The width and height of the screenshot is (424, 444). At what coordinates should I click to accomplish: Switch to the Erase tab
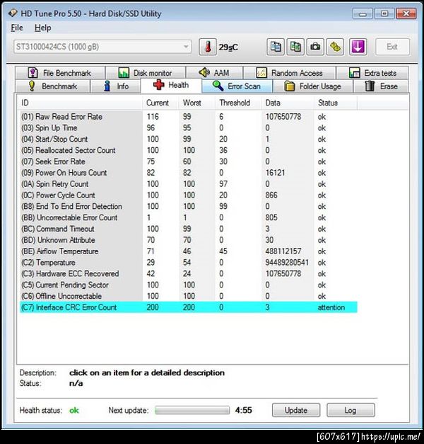[381, 86]
